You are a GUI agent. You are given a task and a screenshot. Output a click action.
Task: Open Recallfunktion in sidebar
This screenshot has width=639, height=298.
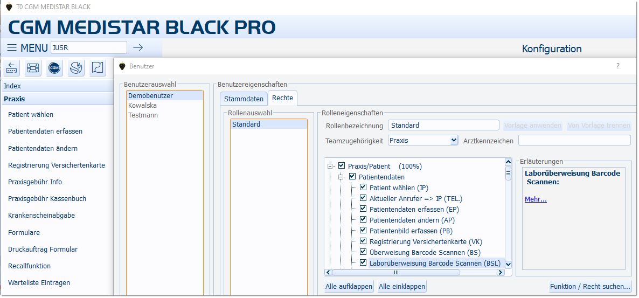point(29,266)
